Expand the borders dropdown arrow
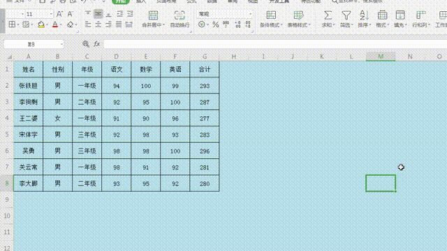Screen dimensions: 447x251 point(18,25)
